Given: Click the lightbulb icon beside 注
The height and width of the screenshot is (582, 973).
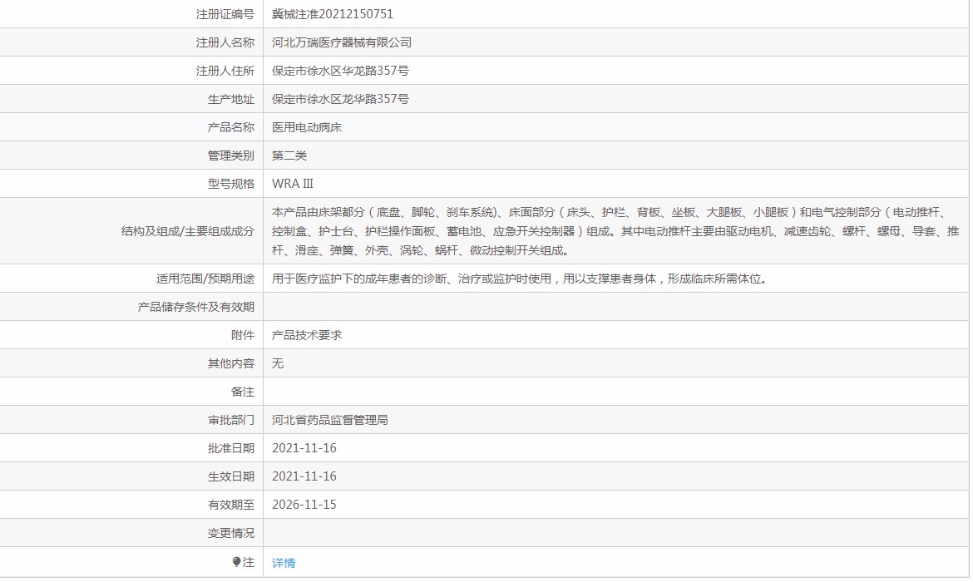Looking at the screenshot, I should pyautogui.click(x=236, y=562).
